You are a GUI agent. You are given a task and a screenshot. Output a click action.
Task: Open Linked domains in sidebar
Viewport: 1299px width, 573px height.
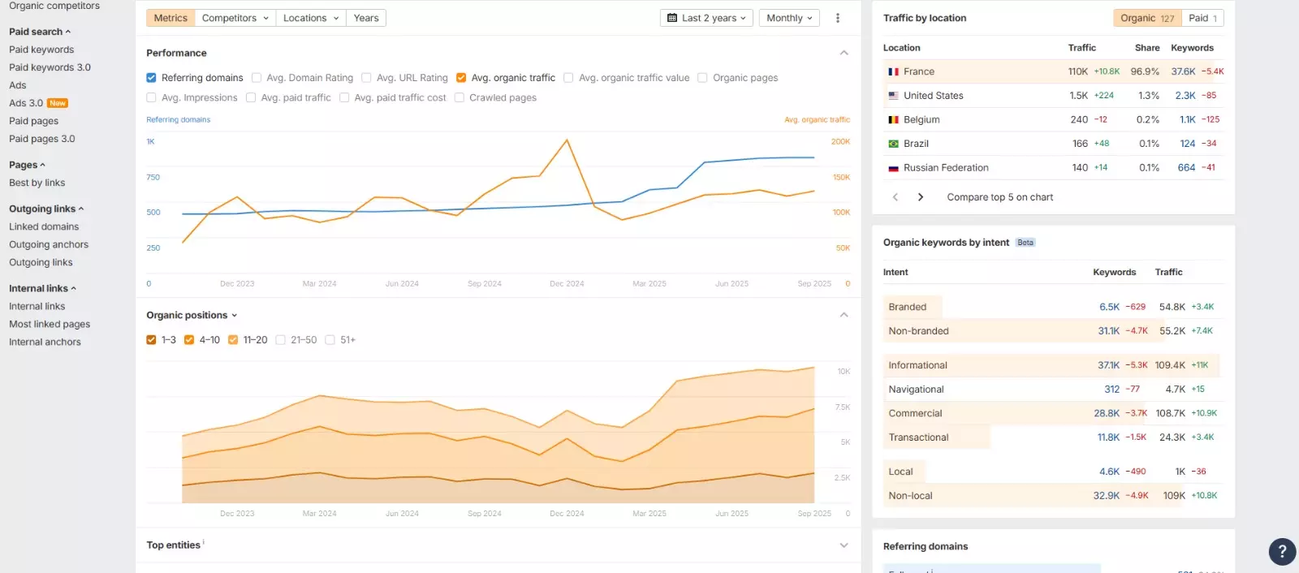point(44,227)
